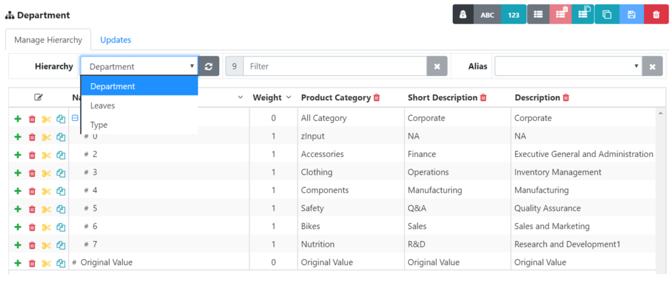The image size is (672, 286).
Task: Click the copy icon in Safety row
Action: [x=61, y=209]
